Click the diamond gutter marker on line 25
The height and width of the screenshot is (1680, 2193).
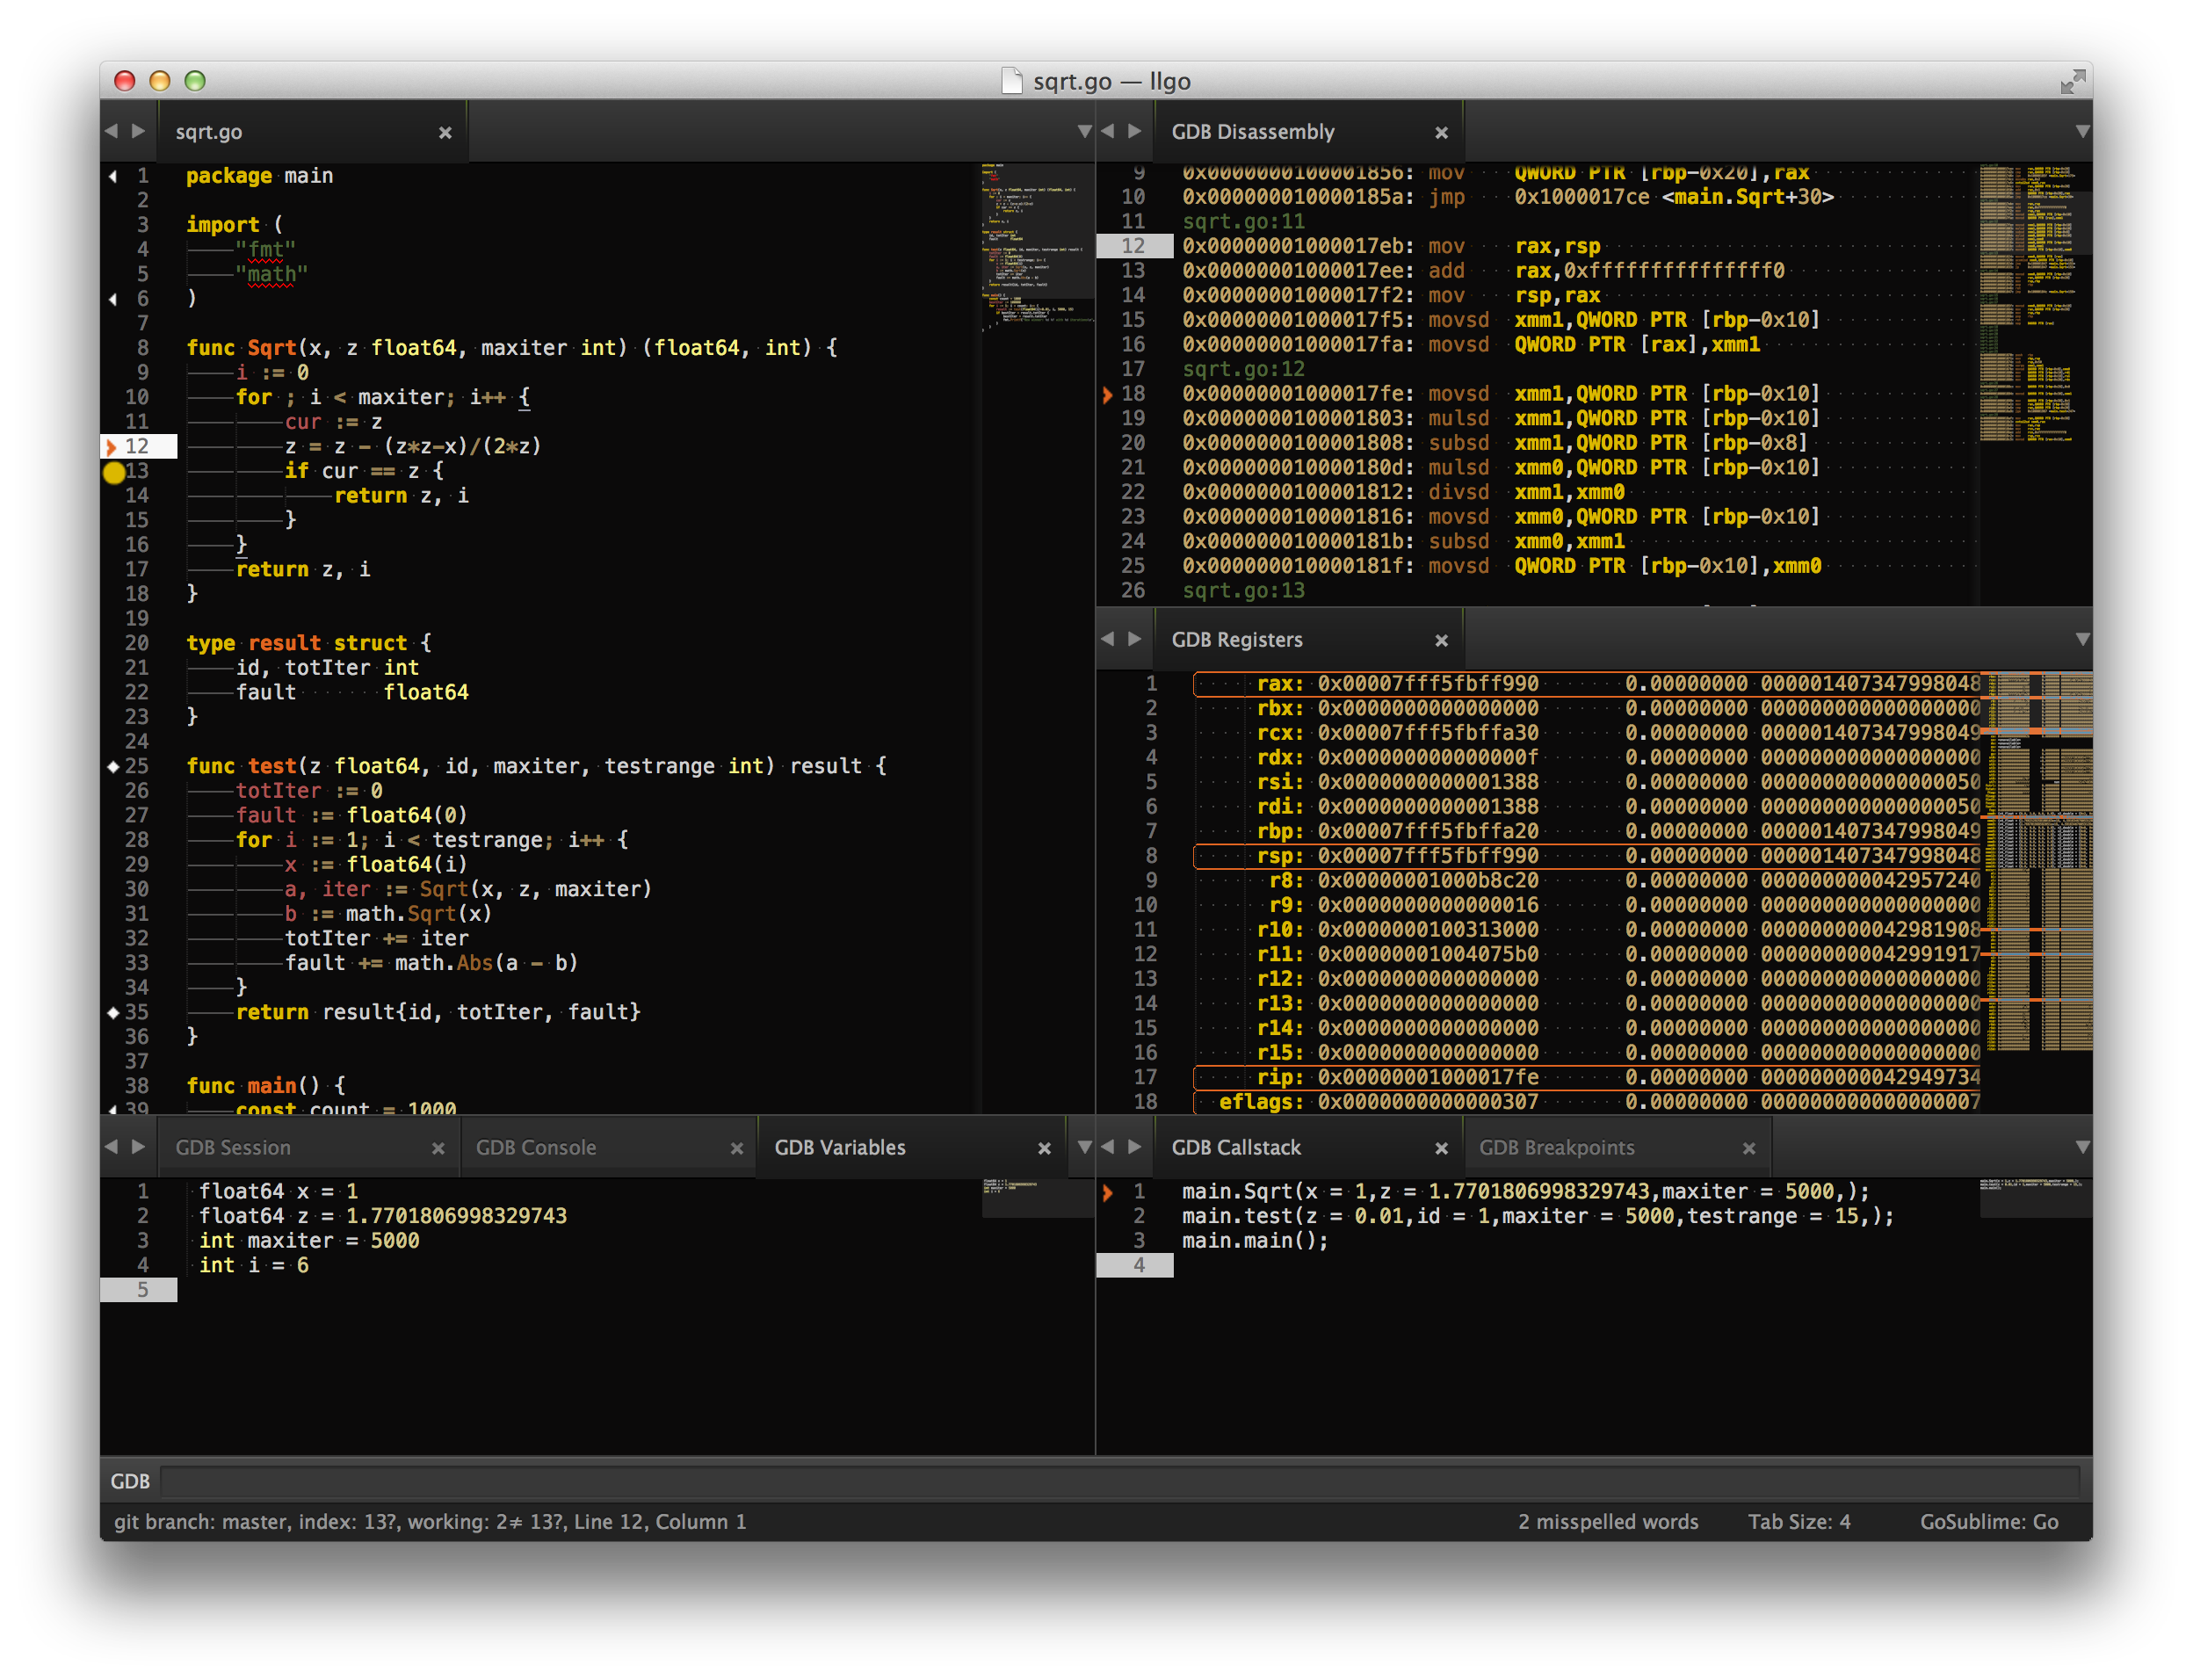[x=113, y=767]
